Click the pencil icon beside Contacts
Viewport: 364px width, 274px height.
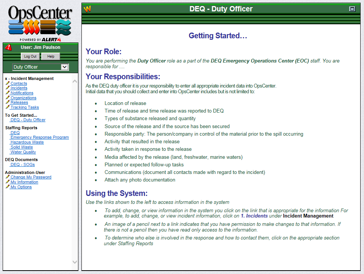(x=8, y=83)
